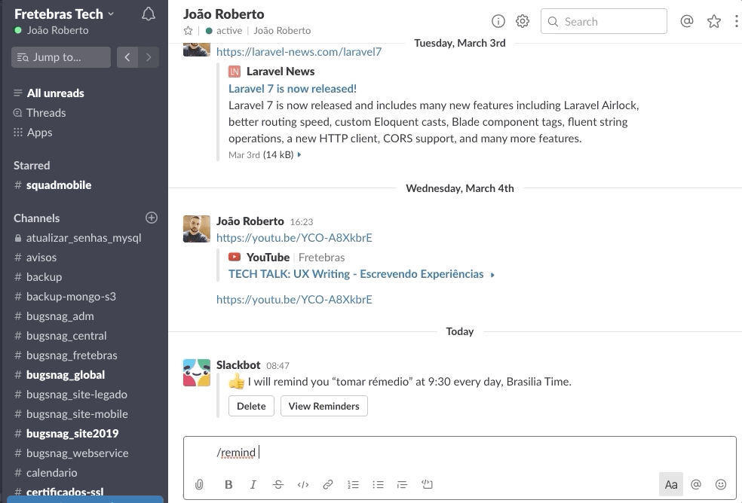The image size is (742, 503).
Task: Open 'Laravel 7 is now released!' article
Action: pos(293,88)
